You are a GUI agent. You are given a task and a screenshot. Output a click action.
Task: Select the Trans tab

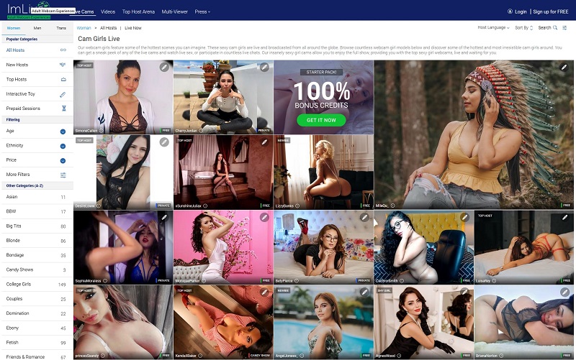tap(61, 28)
